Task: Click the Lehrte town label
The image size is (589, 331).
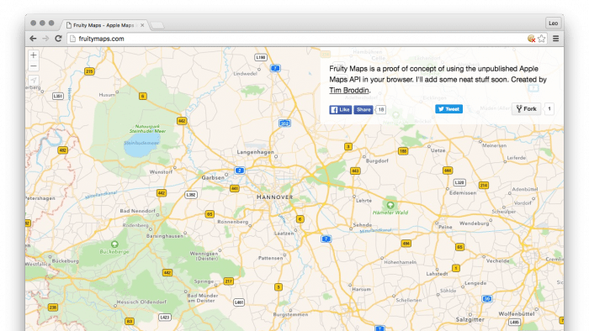Action: point(363,201)
